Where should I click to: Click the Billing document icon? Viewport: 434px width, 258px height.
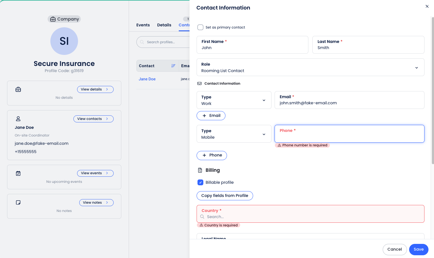pos(200,170)
